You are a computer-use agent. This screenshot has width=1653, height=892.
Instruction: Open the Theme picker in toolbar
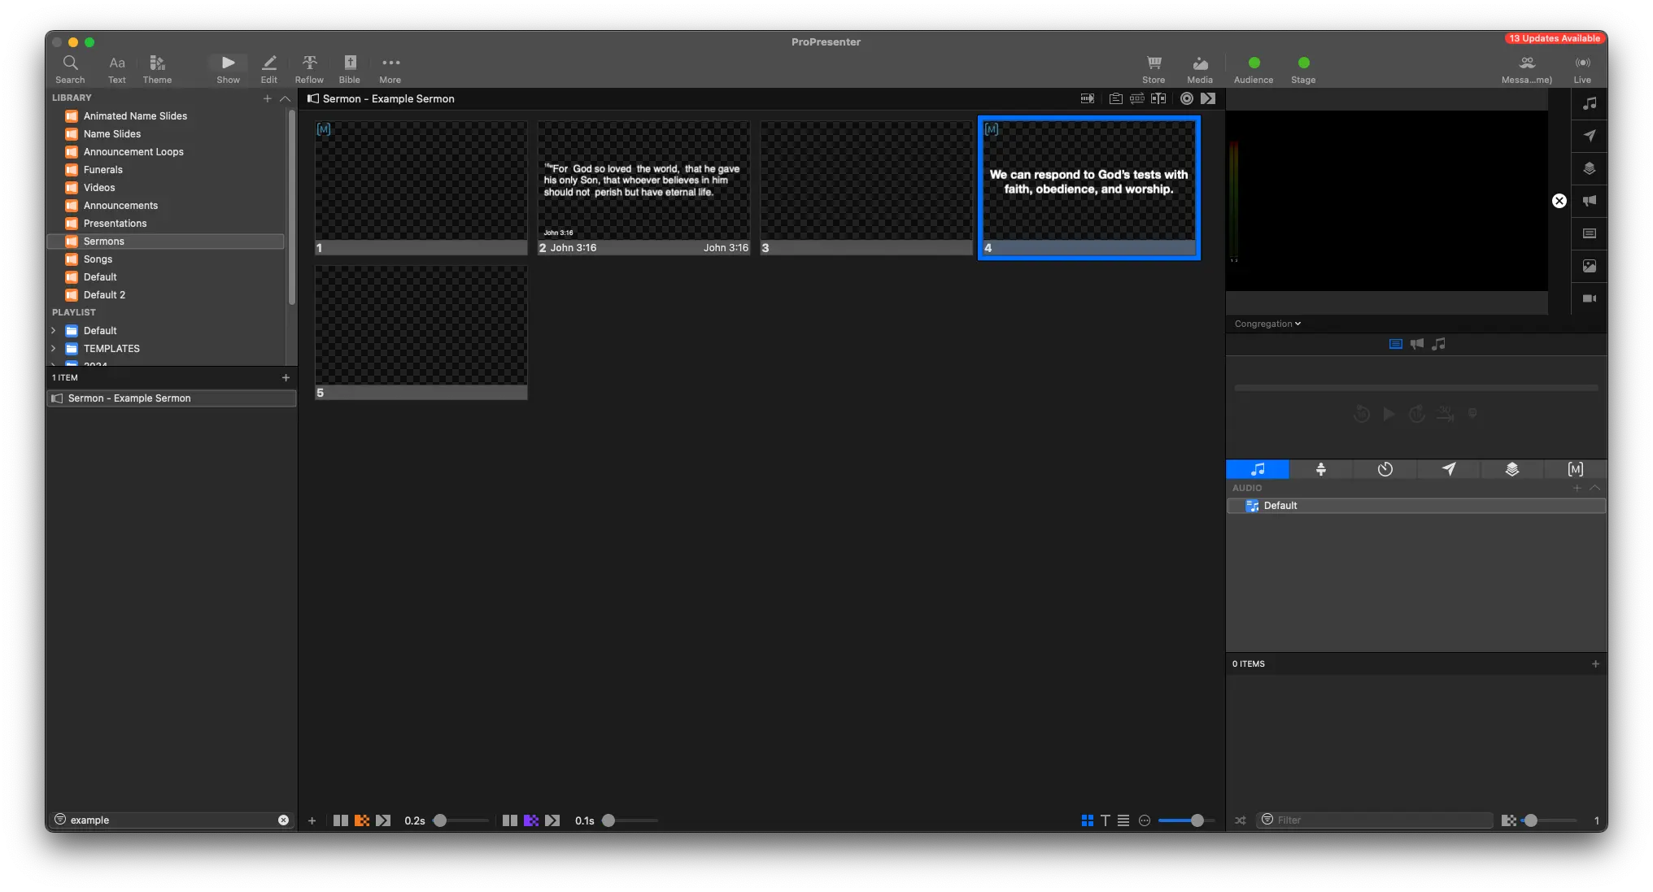(x=157, y=68)
